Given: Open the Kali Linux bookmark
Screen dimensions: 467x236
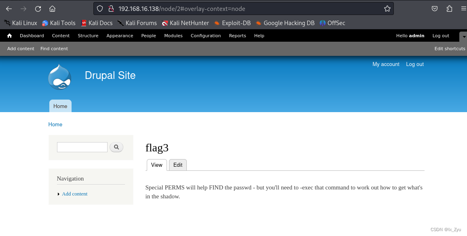Looking at the screenshot, I should (21, 23).
